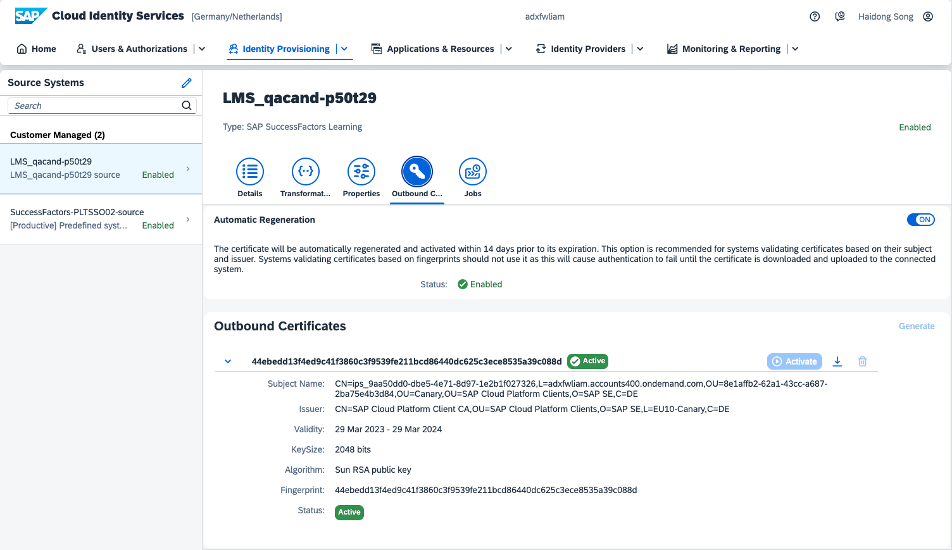
Task: Click the Issuer CN=SAP Cloud Platform Client CA value
Action: pyautogui.click(x=532, y=409)
